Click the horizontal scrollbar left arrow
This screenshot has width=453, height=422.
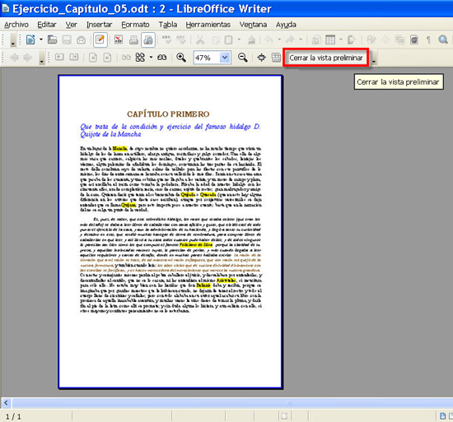(x=6, y=403)
